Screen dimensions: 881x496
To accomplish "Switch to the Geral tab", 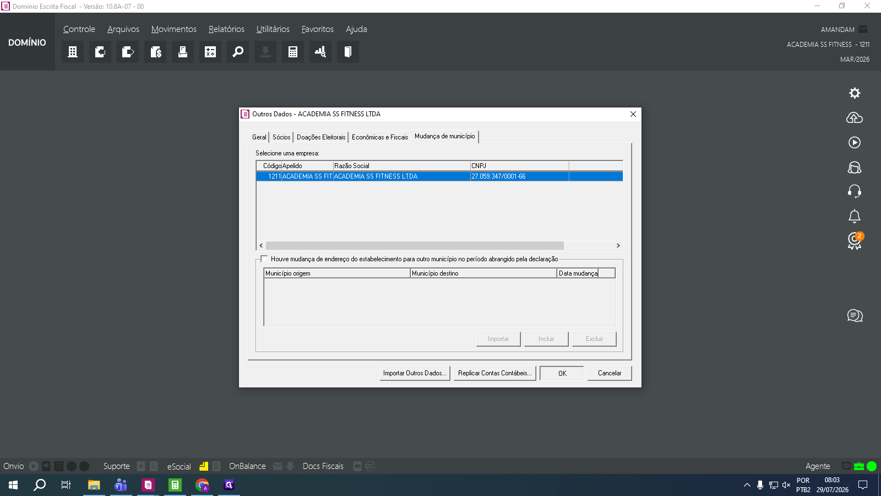I will click(259, 137).
